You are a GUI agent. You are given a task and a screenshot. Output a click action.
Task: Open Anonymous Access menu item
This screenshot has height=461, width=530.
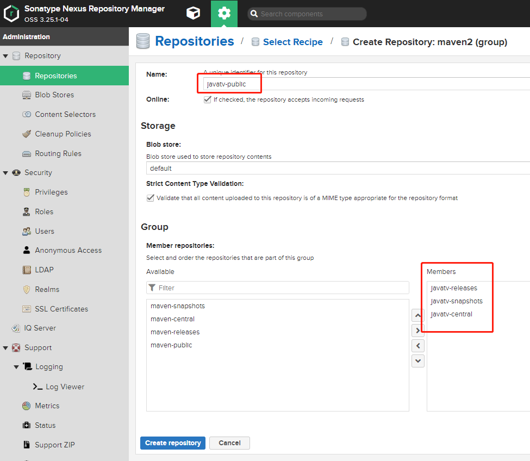click(x=68, y=250)
